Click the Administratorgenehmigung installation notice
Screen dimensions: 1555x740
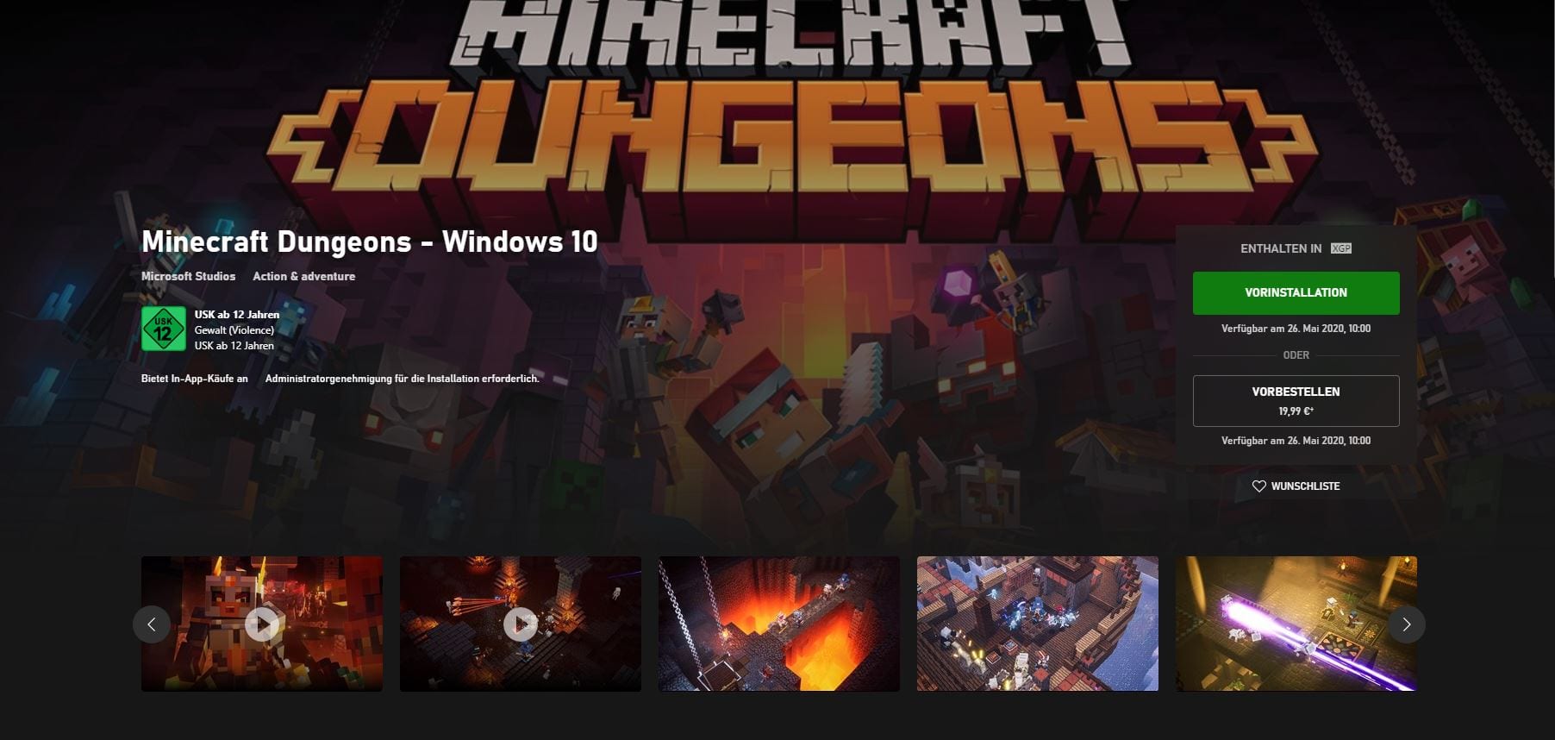(402, 379)
